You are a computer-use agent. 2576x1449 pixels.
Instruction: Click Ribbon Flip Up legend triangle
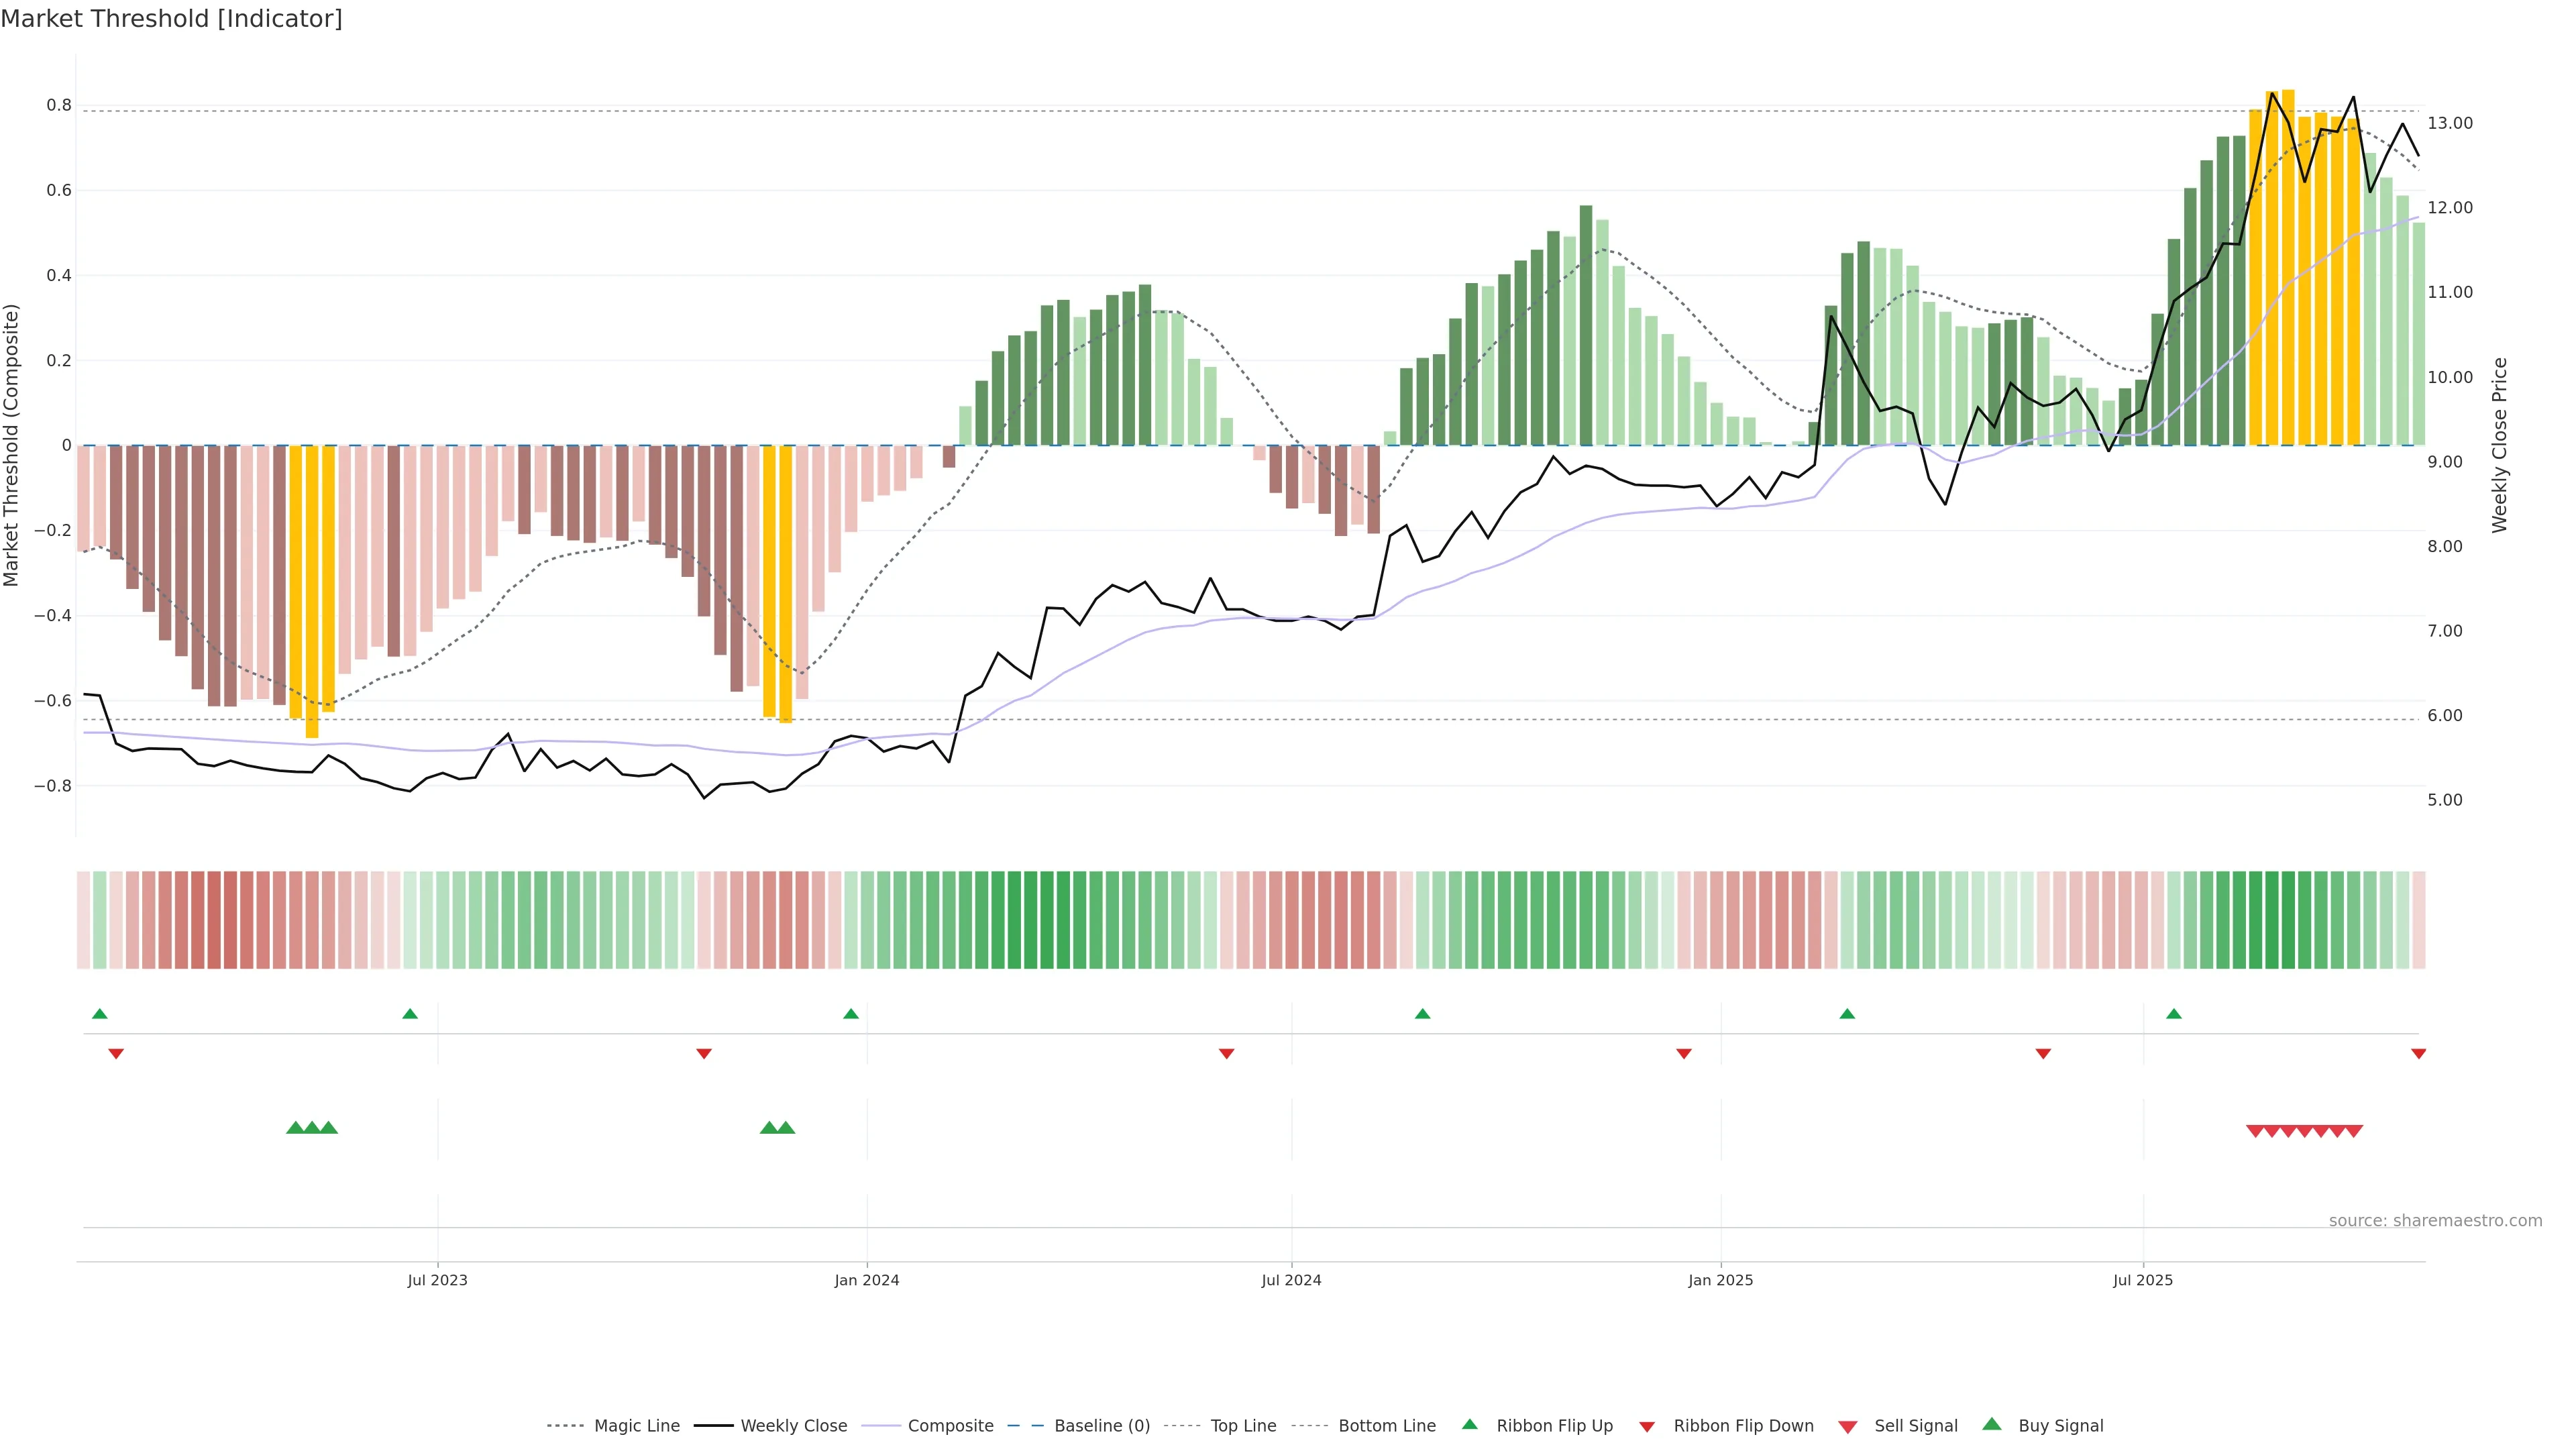tap(1469, 1424)
